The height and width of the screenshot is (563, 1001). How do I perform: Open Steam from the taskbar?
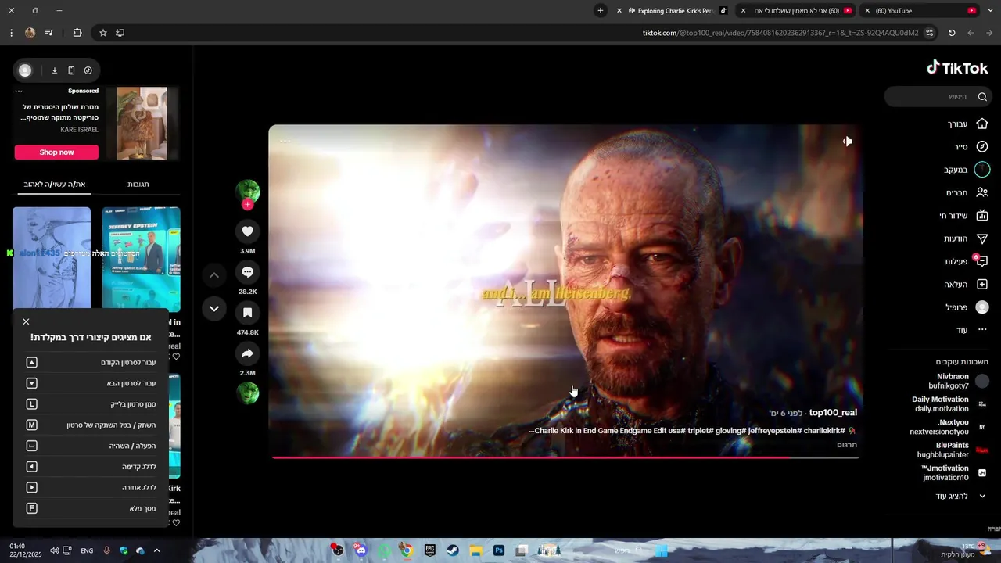point(452,550)
